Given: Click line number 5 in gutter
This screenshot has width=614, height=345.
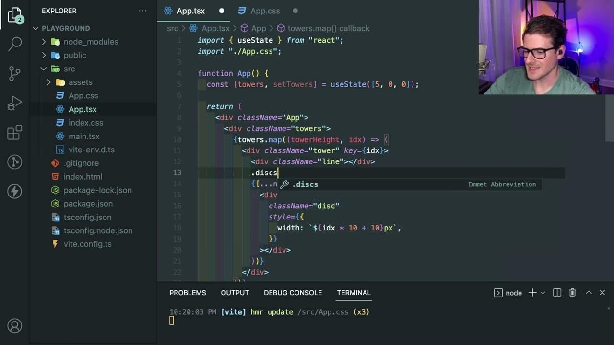Looking at the screenshot, I should tap(179, 84).
